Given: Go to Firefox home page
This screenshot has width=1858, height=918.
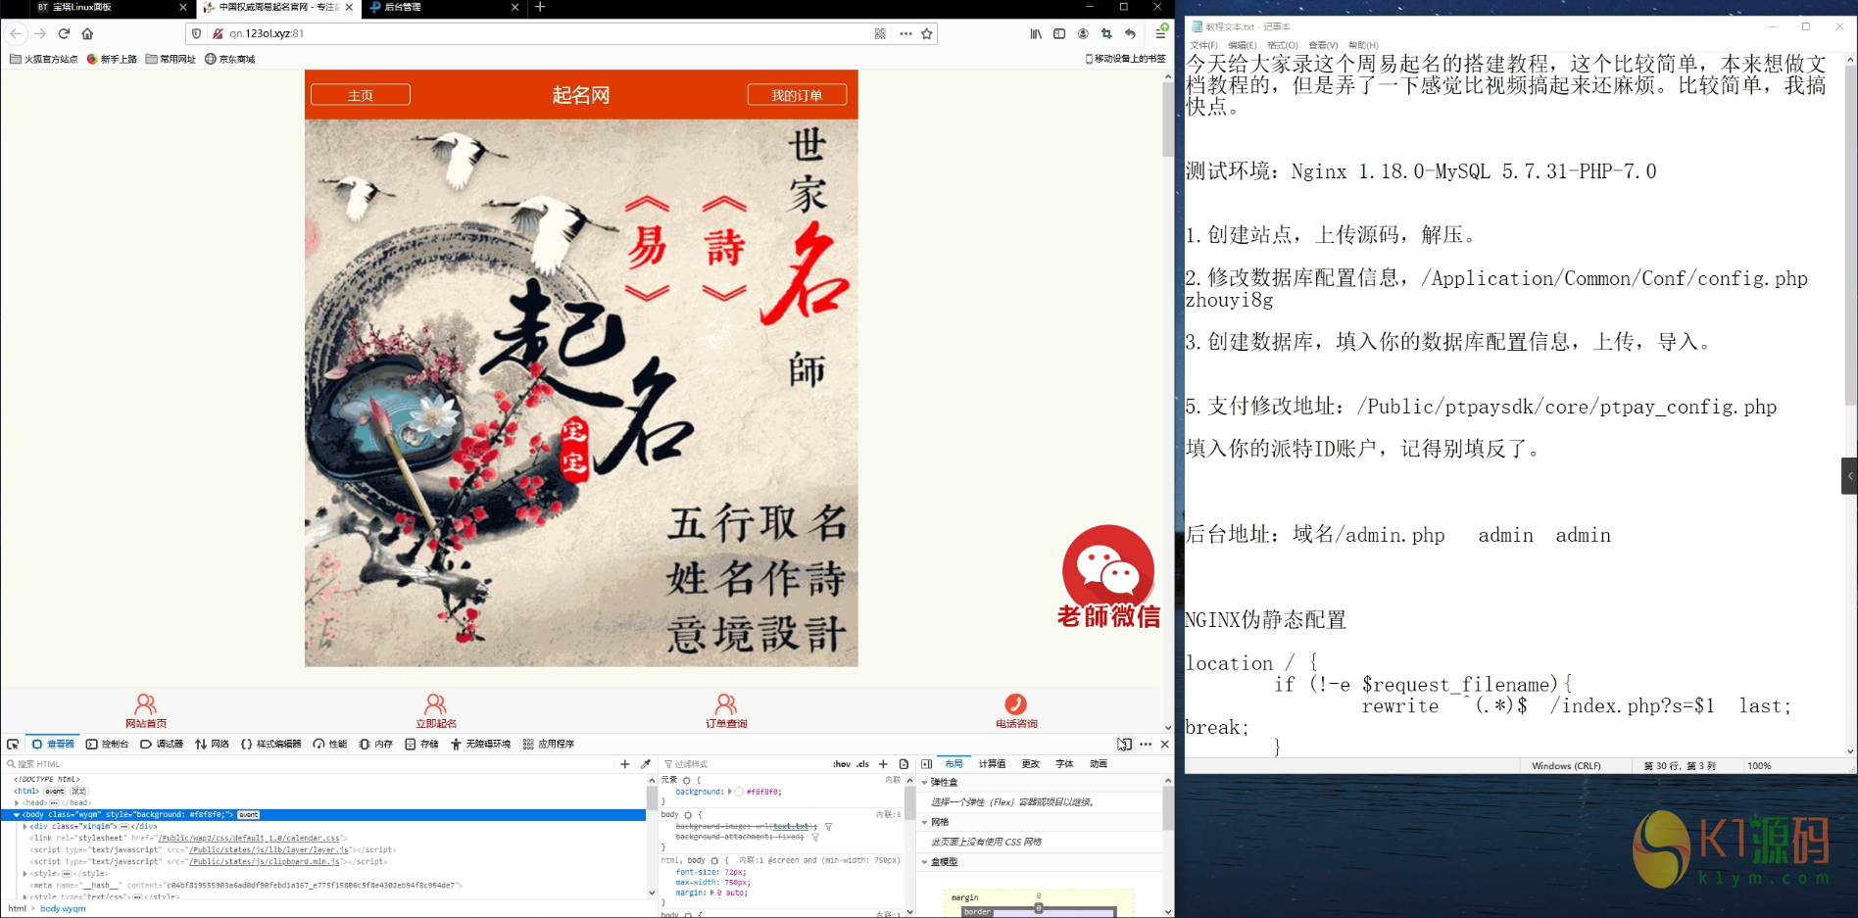Looking at the screenshot, I should coord(87,33).
